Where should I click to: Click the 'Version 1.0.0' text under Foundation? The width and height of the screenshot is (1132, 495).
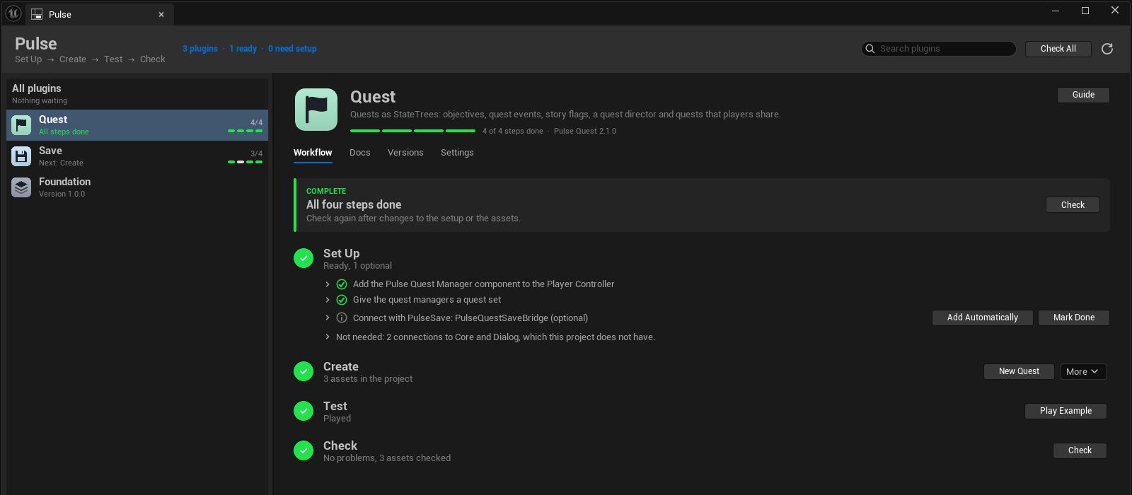[62, 194]
